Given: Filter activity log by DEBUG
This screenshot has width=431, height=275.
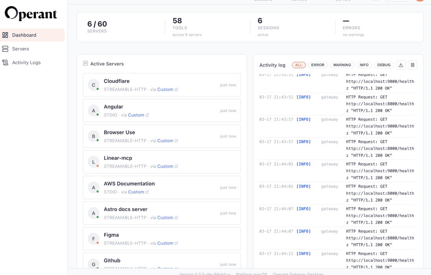Looking at the screenshot, I should coord(384,65).
